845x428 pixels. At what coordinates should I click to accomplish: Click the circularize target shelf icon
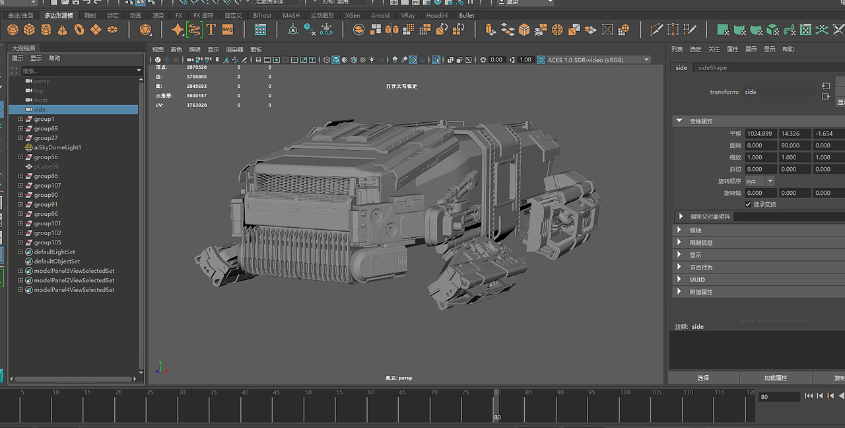(x=558, y=29)
